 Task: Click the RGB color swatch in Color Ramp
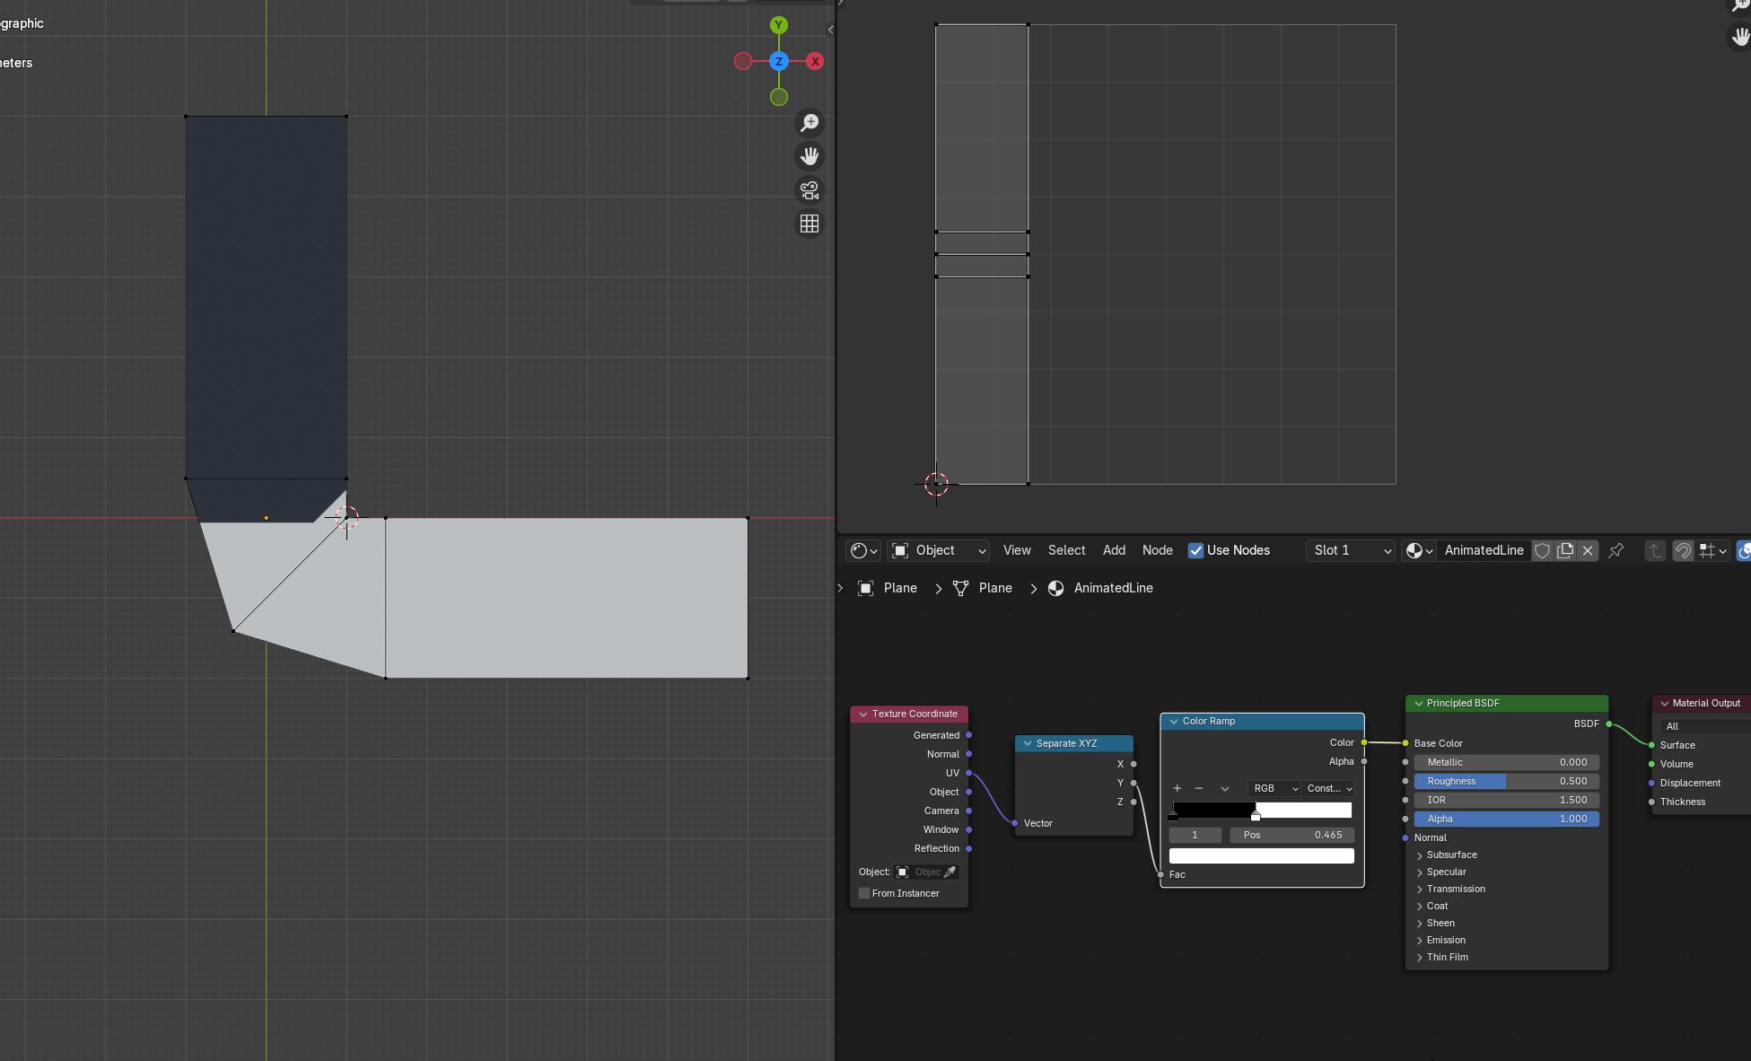[1261, 855]
